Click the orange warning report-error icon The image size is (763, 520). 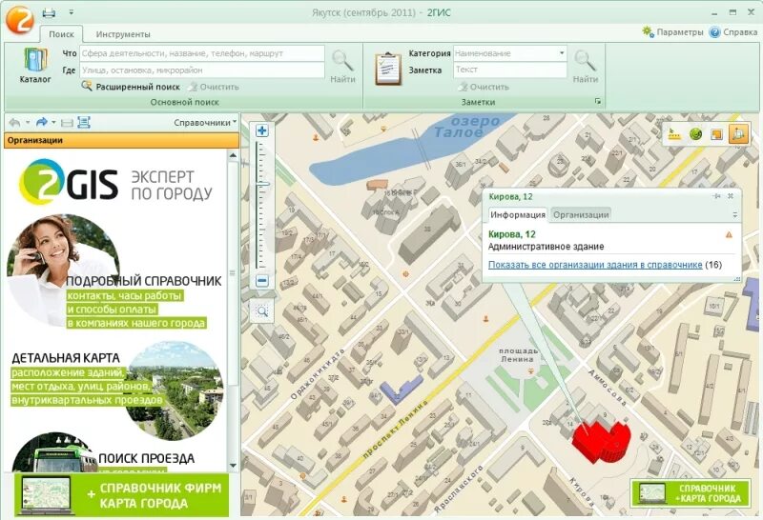pyautogui.click(x=729, y=234)
